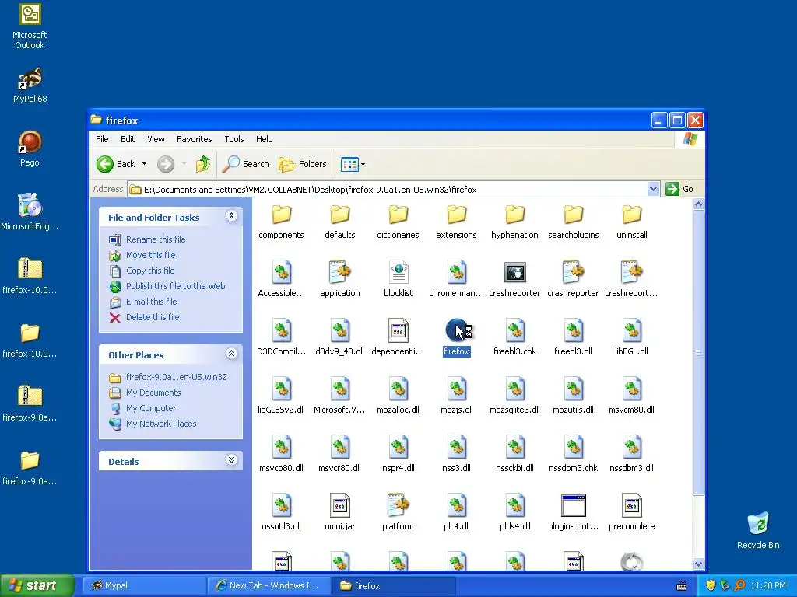Select the MyPal 68 desktop shortcut
Screen dimensions: 797x597
pos(30,86)
